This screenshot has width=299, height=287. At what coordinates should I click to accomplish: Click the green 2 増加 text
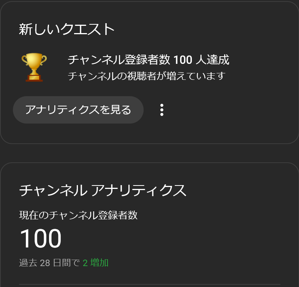coord(96,263)
